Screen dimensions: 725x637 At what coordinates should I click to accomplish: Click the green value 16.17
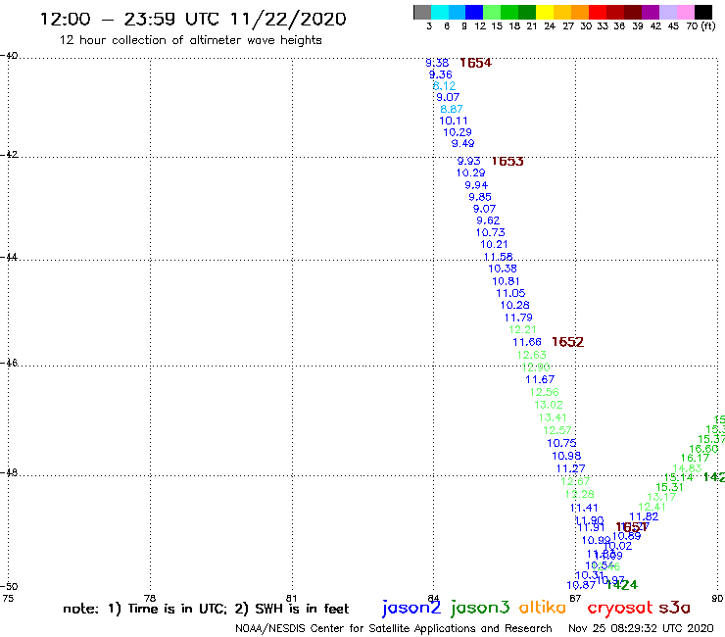[696, 459]
